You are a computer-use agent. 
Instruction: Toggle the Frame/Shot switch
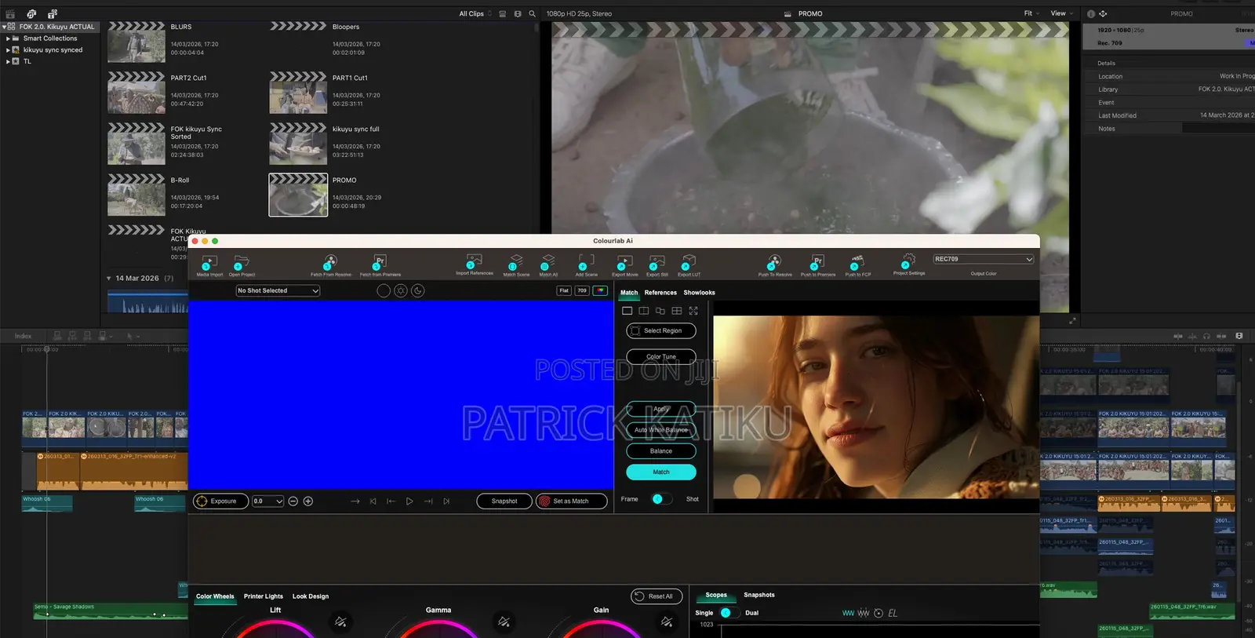(x=660, y=499)
